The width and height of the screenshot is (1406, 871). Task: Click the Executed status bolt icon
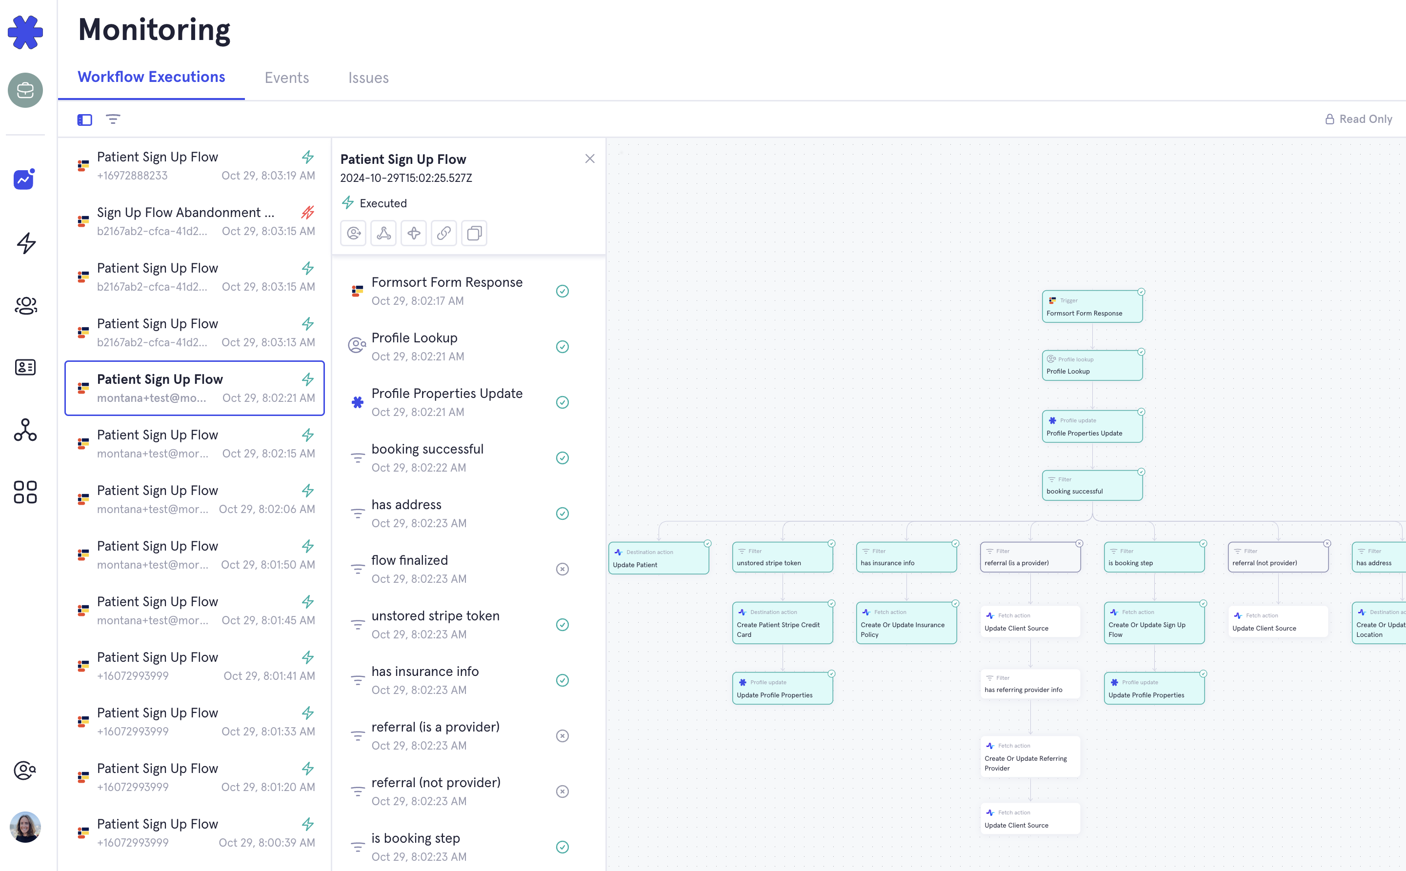(347, 203)
